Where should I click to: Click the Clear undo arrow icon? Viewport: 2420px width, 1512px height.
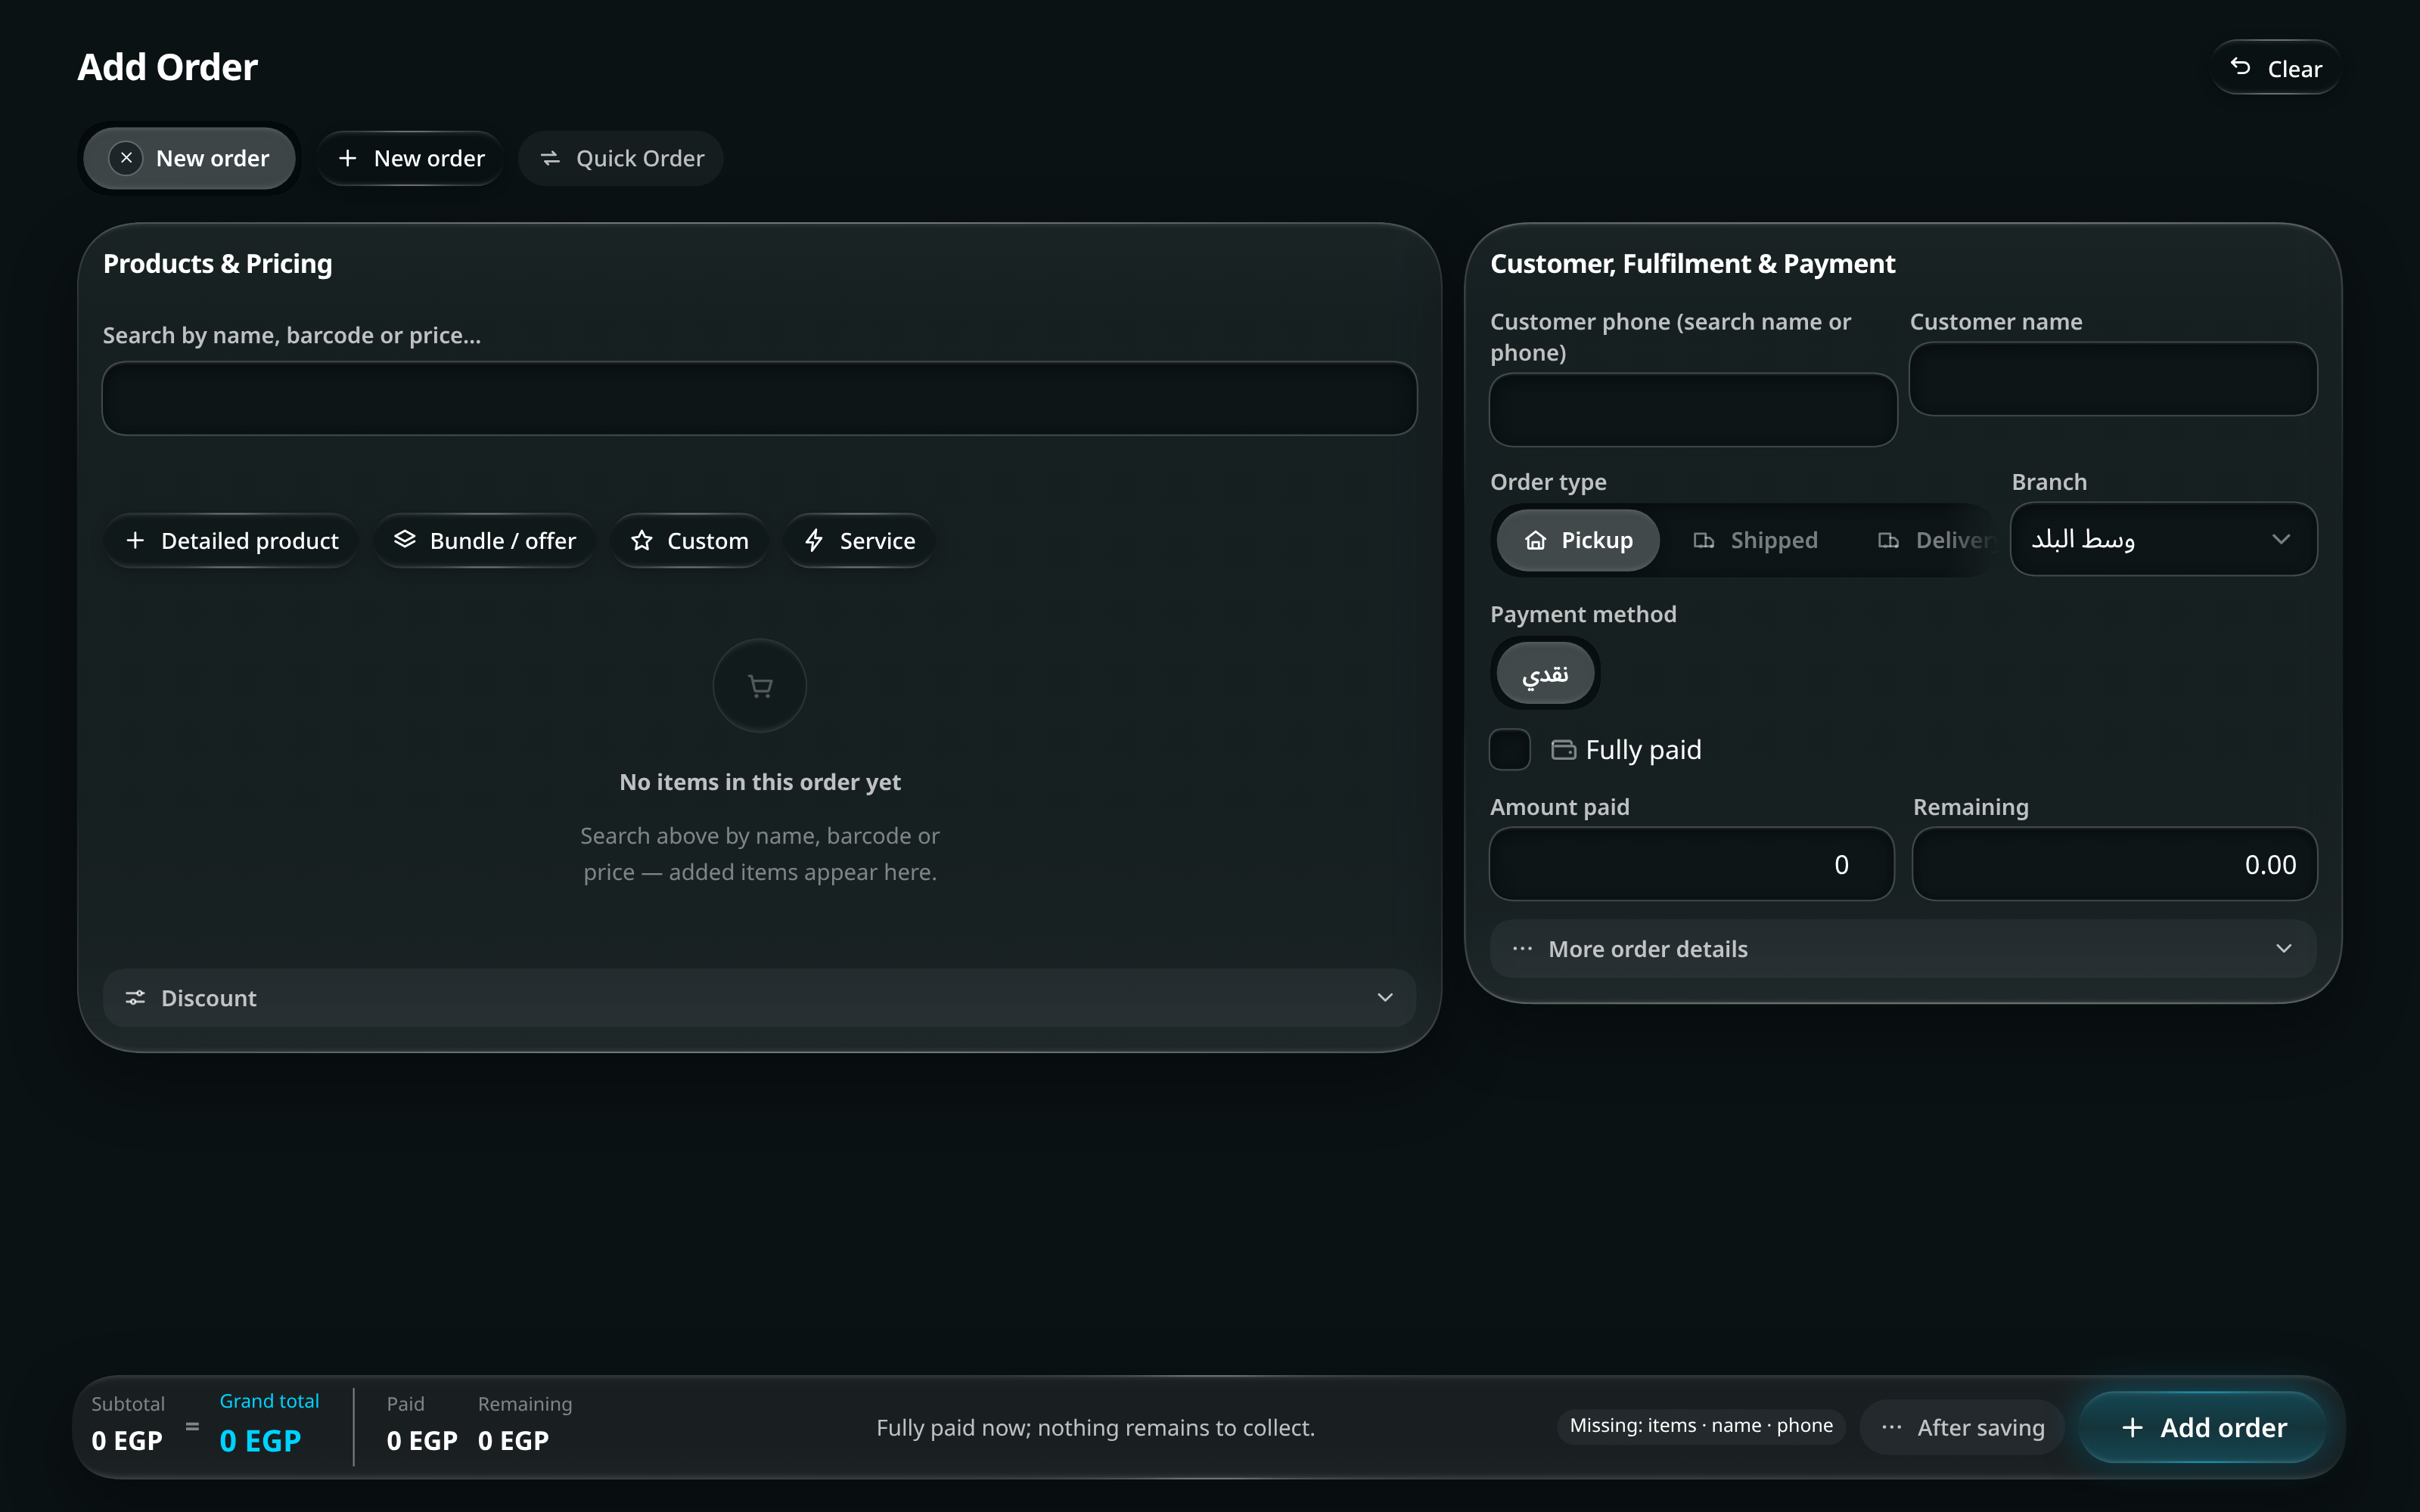(2241, 67)
